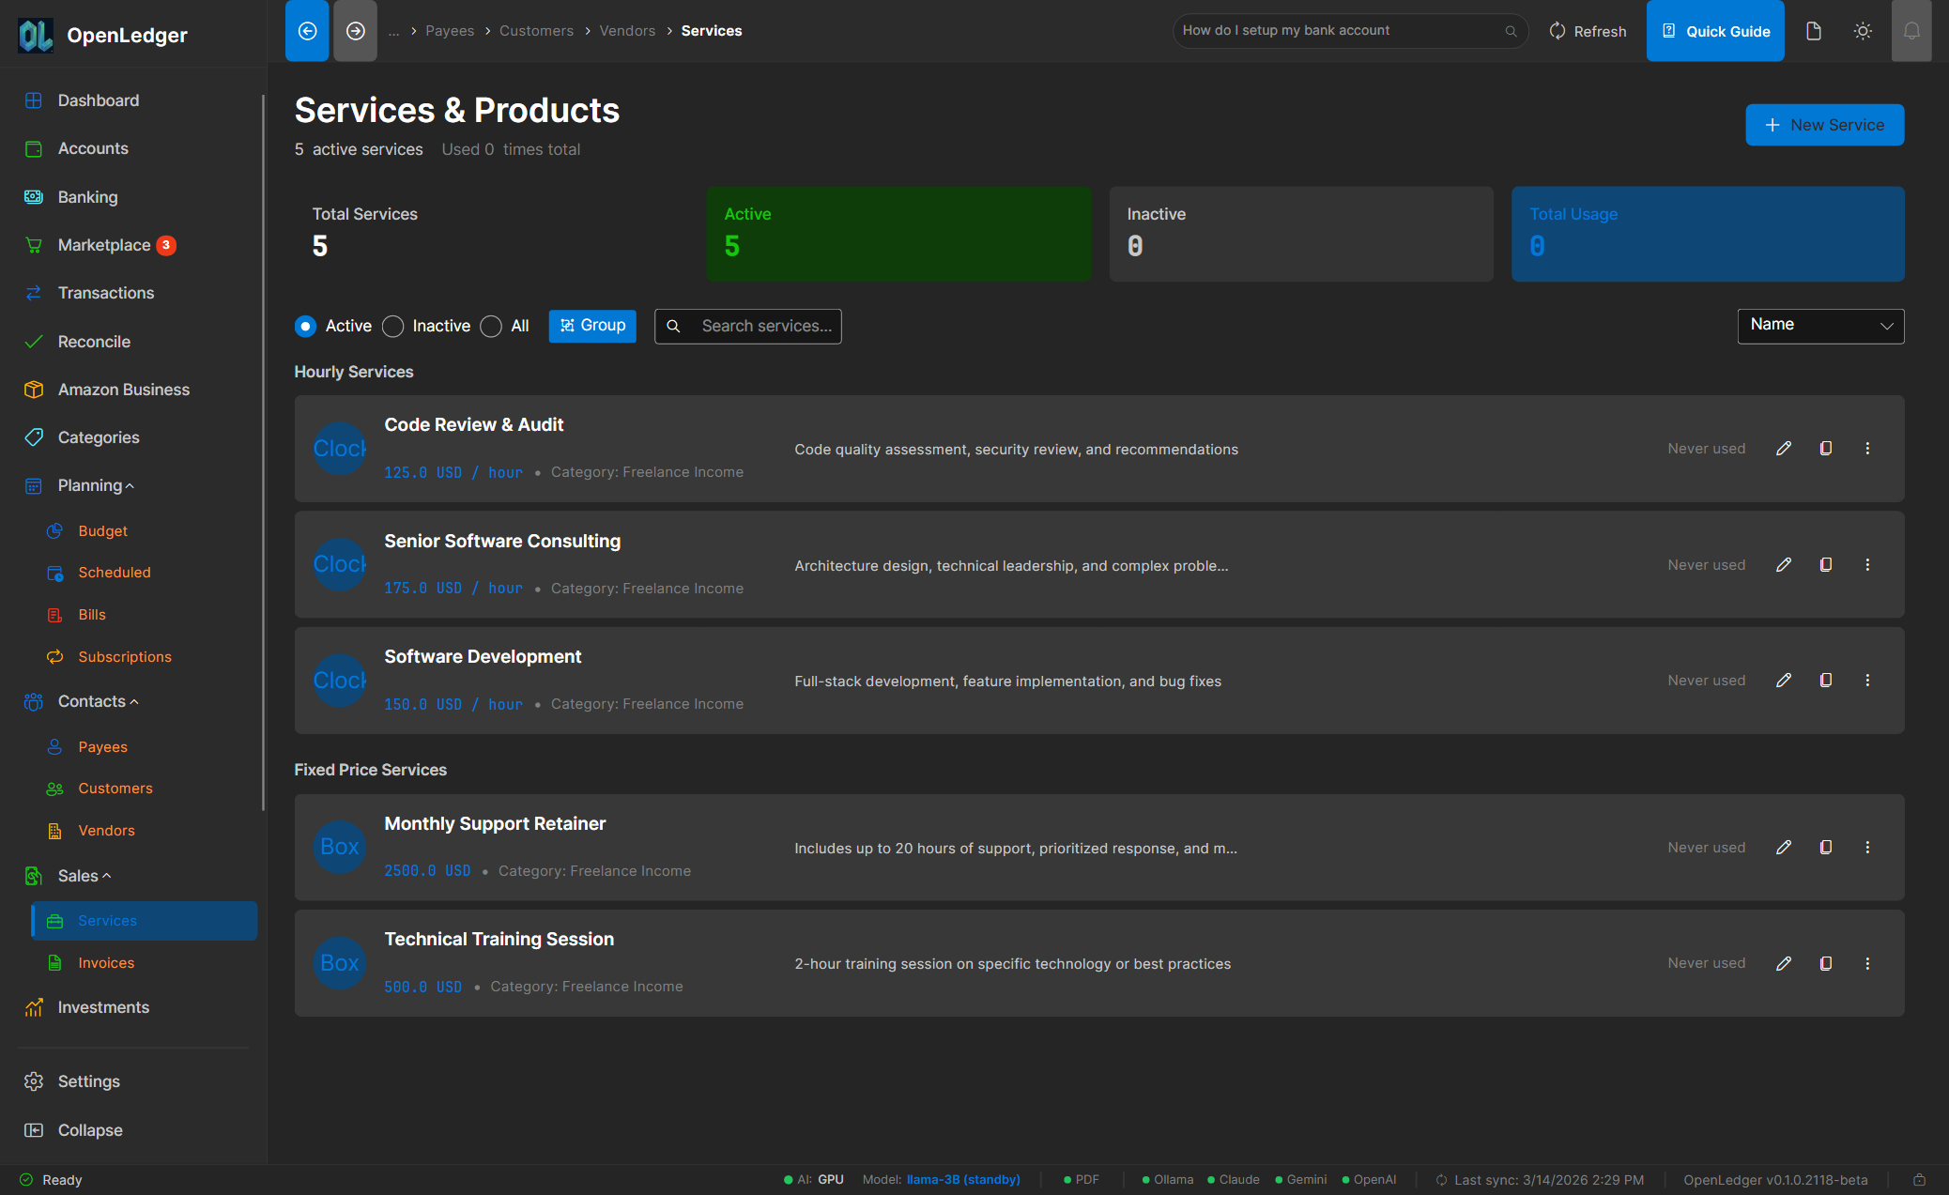The image size is (1949, 1195).
Task: Select the All radio filter
Action: [491, 326]
